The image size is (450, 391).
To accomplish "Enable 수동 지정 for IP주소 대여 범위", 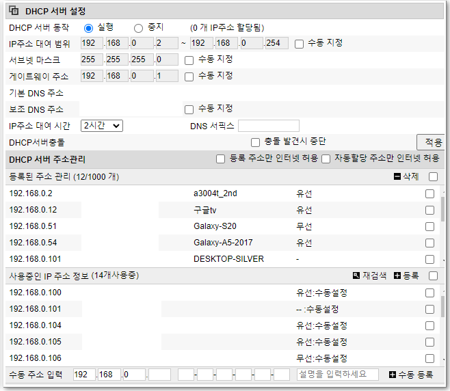I will click(x=299, y=44).
